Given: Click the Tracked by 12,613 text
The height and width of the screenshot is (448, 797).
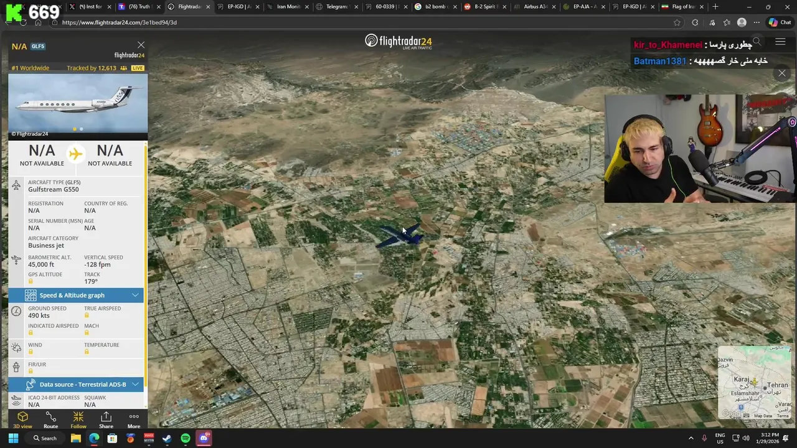Looking at the screenshot, I should 92,68.
